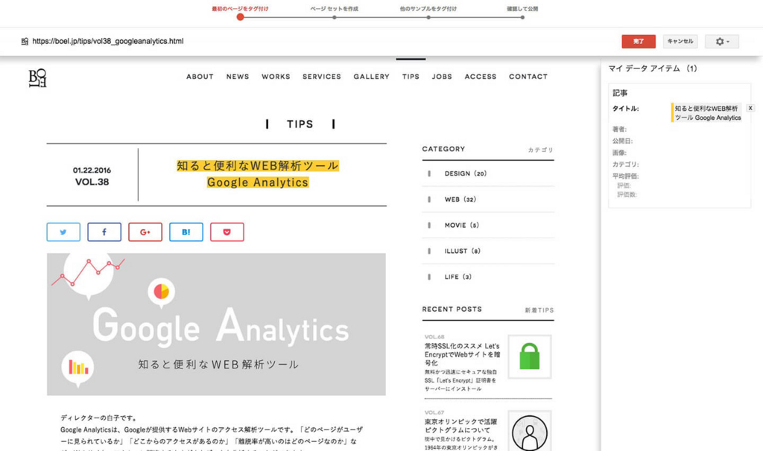This screenshot has height=451, width=763.
Task: Click the CATEGORY sidebar heading
Action: pyautogui.click(x=443, y=149)
